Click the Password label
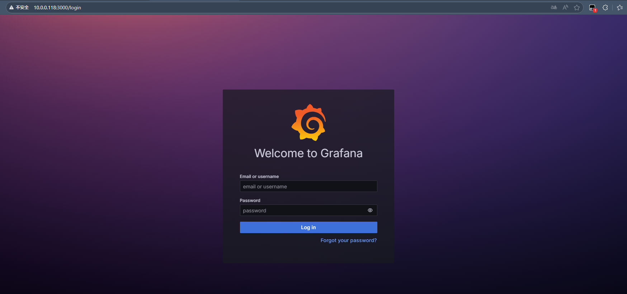 [250, 201]
